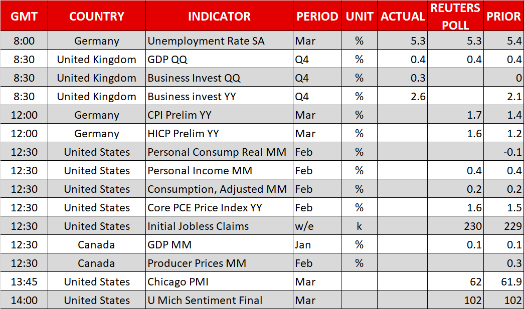Image resolution: width=524 pixels, height=309 pixels.
Task: Select the PERIOD header cell
Action: pyautogui.click(x=317, y=16)
